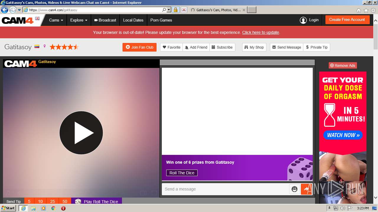Play the Gatitasoy cam video
378x212 pixels.
coord(81,133)
